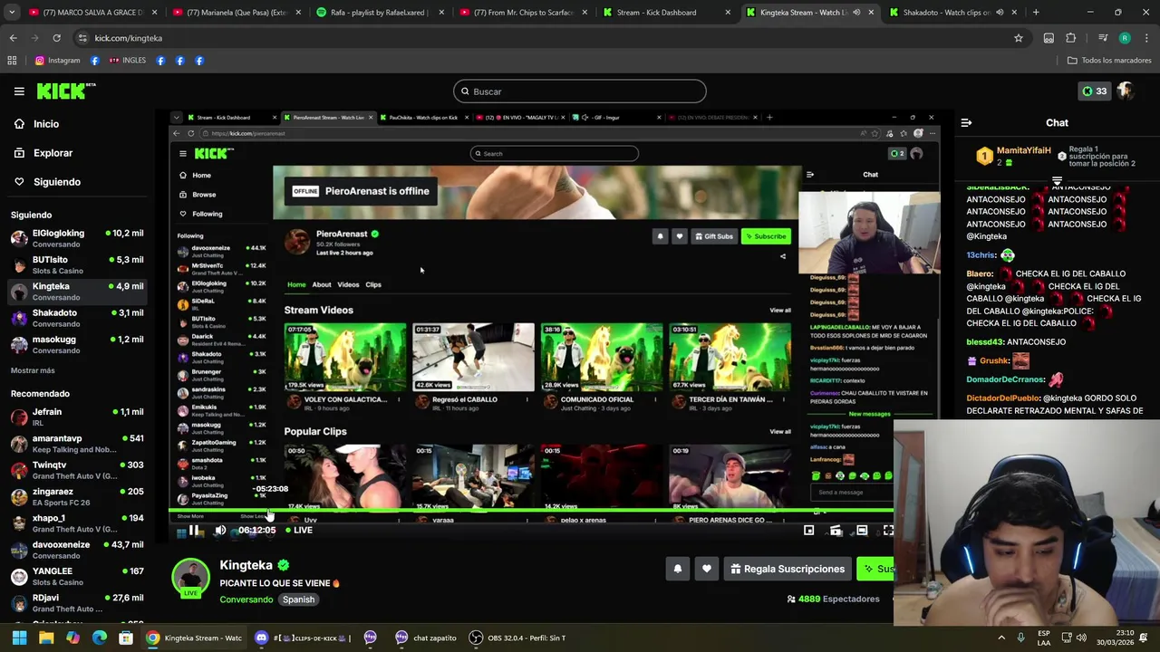This screenshot has height=652, width=1160.
Task: Reload the current page
Action: (56, 38)
